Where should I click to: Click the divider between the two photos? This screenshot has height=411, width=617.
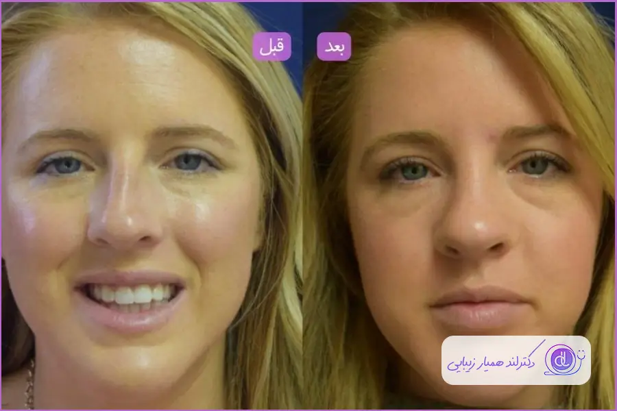pyautogui.click(x=302, y=206)
